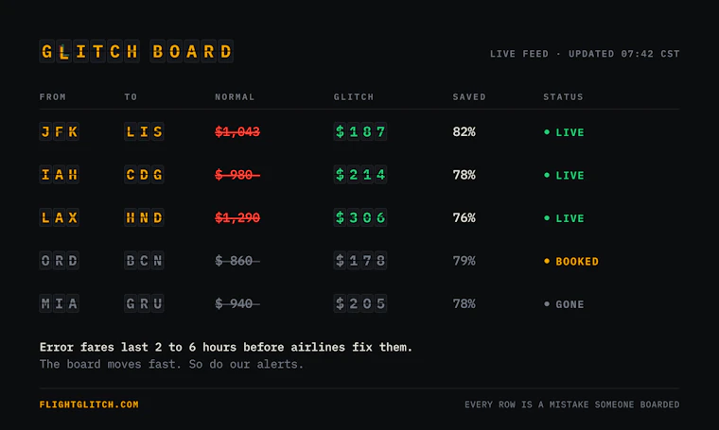Click the FROM column header
This screenshot has height=430, width=719.
pyautogui.click(x=53, y=96)
